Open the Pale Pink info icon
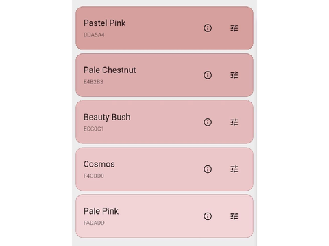The height and width of the screenshot is (246, 329). point(208,216)
